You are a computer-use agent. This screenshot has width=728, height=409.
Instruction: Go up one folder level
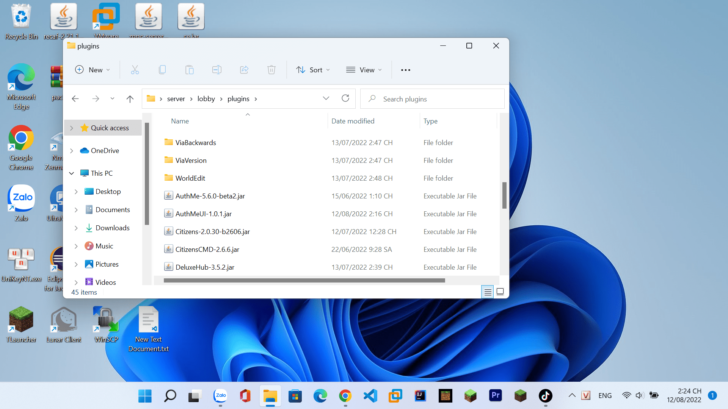point(130,99)
